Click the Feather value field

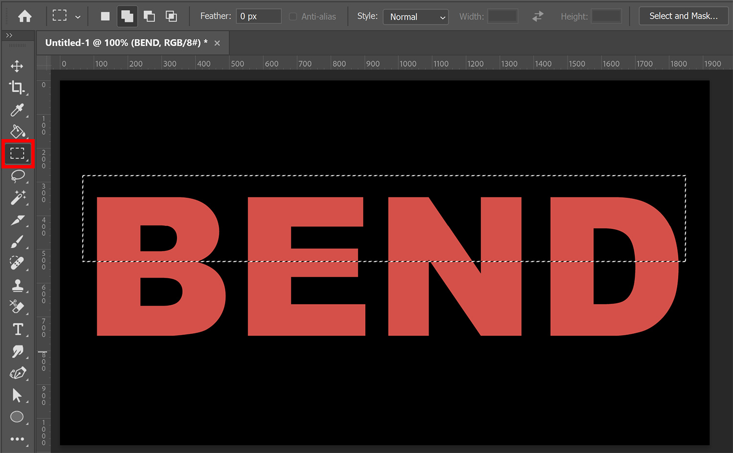pyautogui.click(x=258, y=16)
